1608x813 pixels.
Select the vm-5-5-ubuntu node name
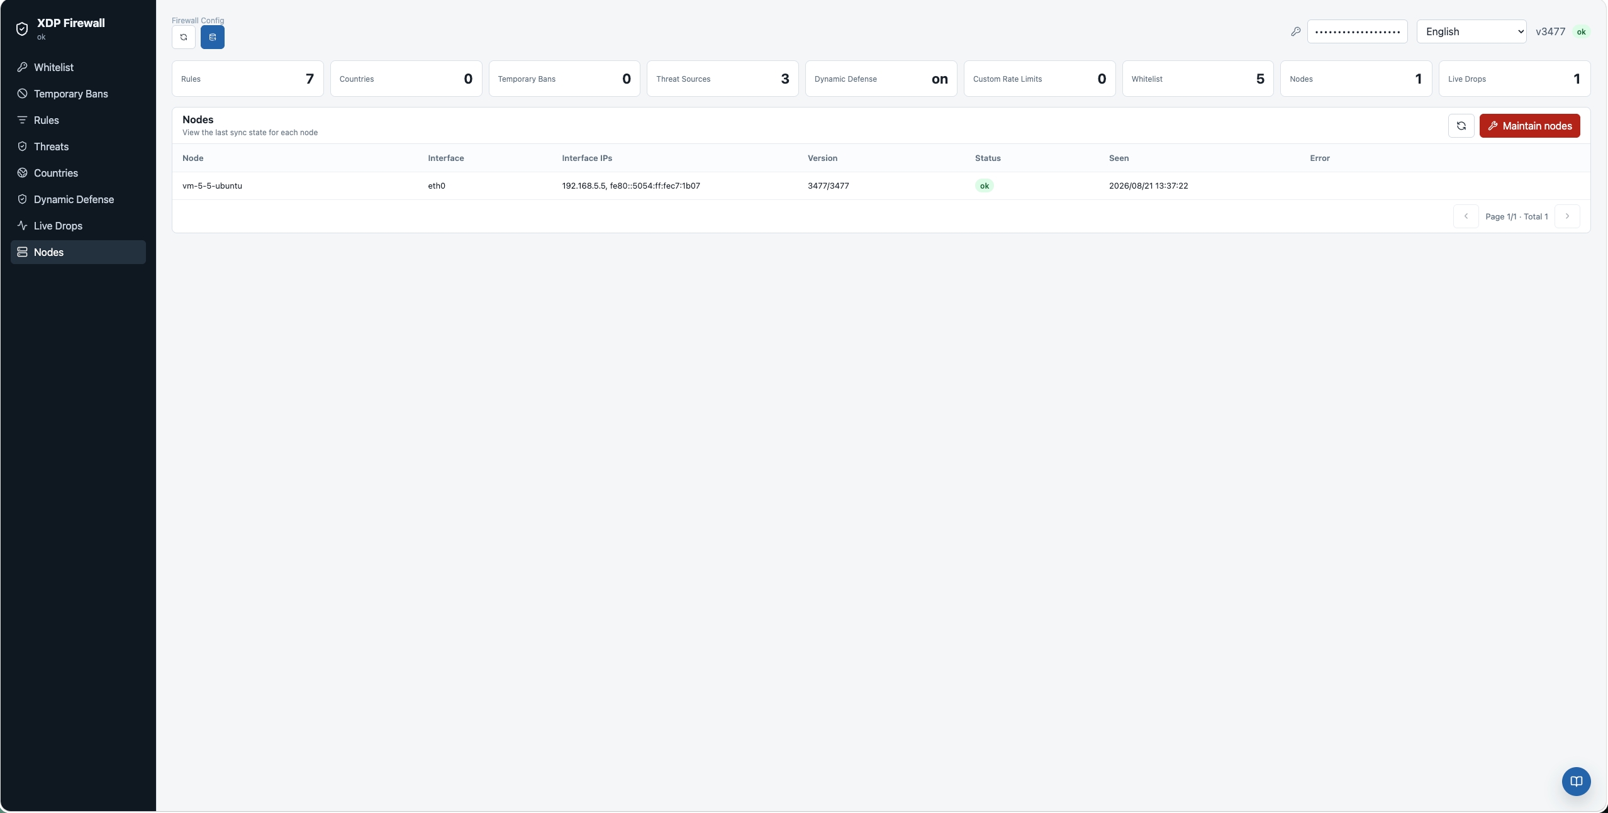click(212, 185)
